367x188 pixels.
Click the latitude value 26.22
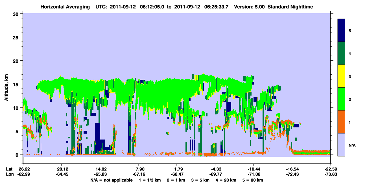(x=24, y=169)
